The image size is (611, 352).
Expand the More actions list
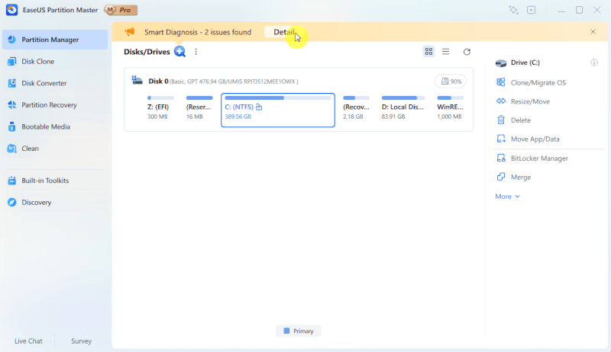(507, 197)
